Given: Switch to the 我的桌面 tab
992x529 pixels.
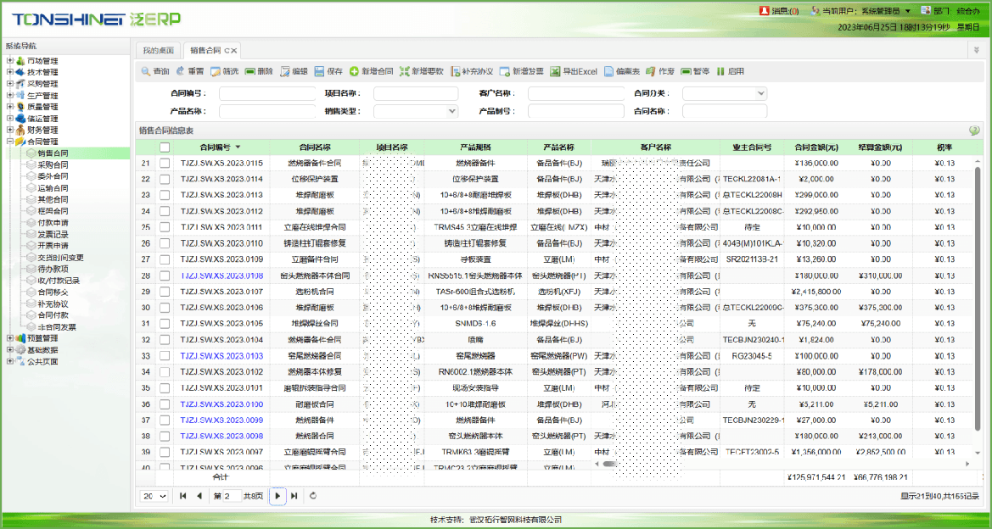Looking at the screenshot, I should [x=158, y=51].
